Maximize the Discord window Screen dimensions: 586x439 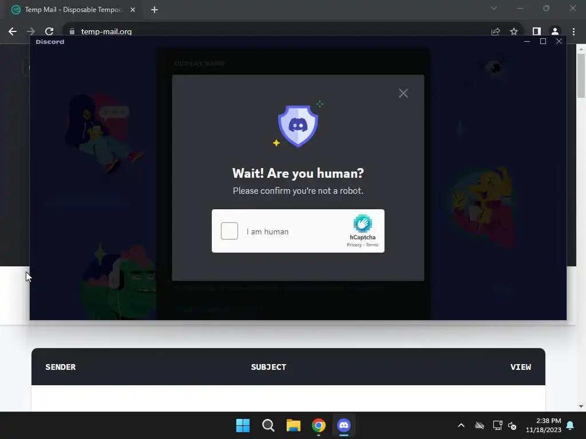click(x=543, y=41)
